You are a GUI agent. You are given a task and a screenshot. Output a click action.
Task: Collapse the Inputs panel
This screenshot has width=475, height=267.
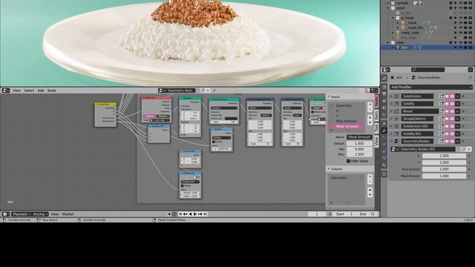329,97
